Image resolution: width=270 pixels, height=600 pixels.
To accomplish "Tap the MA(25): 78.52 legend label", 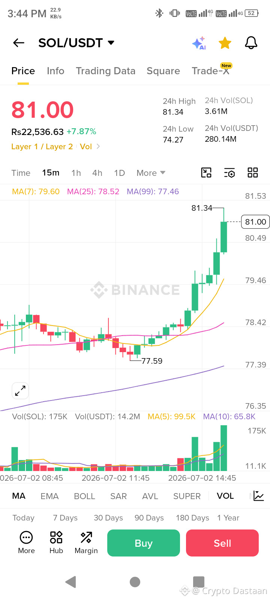I will pyautogui.click(x=93, y=192).
